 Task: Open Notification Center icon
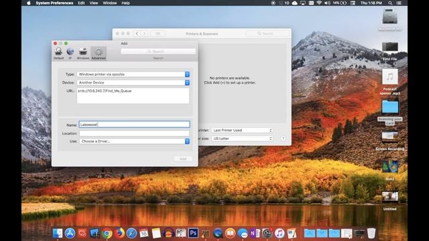(x=400, y=3)
